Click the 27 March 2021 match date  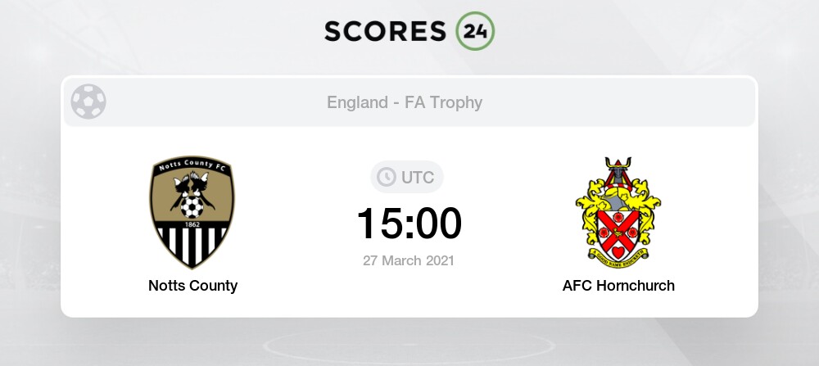(409, 260)
